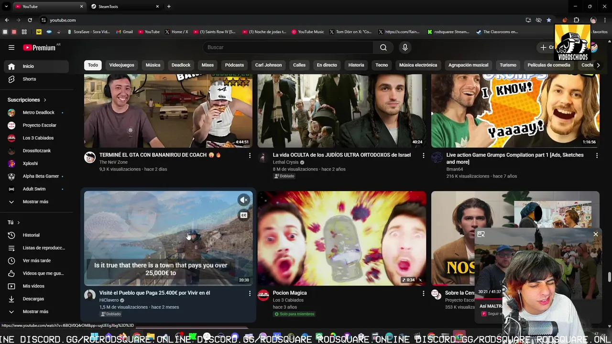Open Metro Deadlock subscription
The image size is (612, 344).
coord(36,113)
